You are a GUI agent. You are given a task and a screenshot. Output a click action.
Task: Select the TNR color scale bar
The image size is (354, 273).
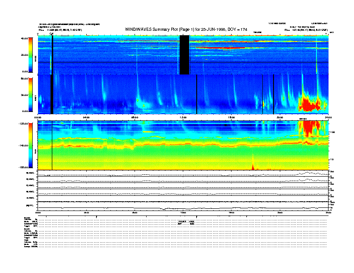click(30, 145)
